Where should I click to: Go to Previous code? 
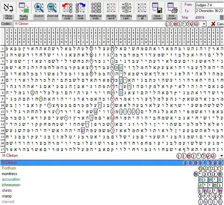(x=67, y=7)
